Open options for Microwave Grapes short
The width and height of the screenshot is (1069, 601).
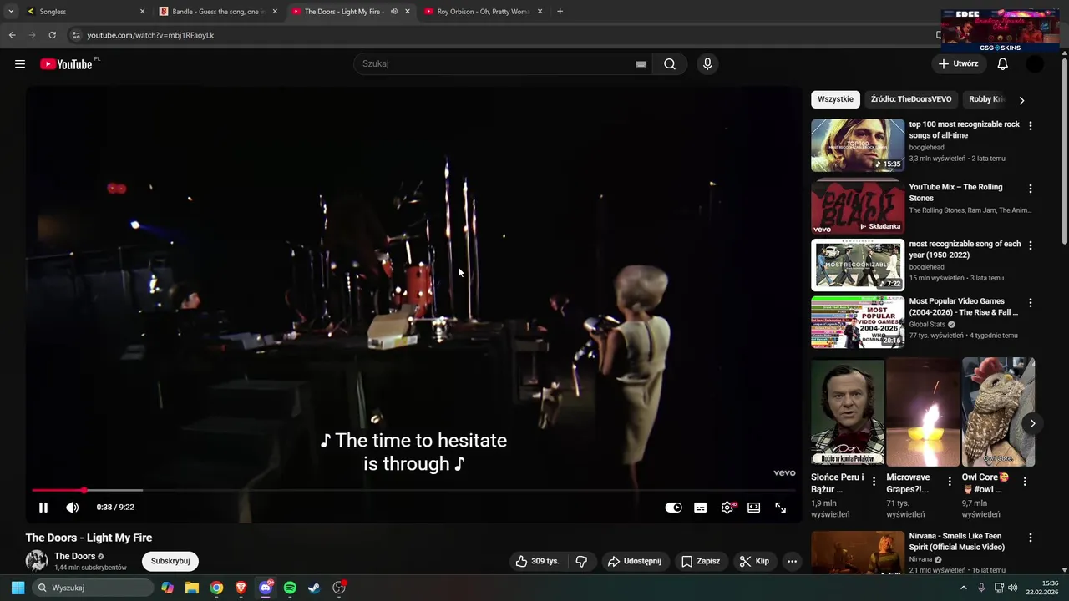(950, 482)
